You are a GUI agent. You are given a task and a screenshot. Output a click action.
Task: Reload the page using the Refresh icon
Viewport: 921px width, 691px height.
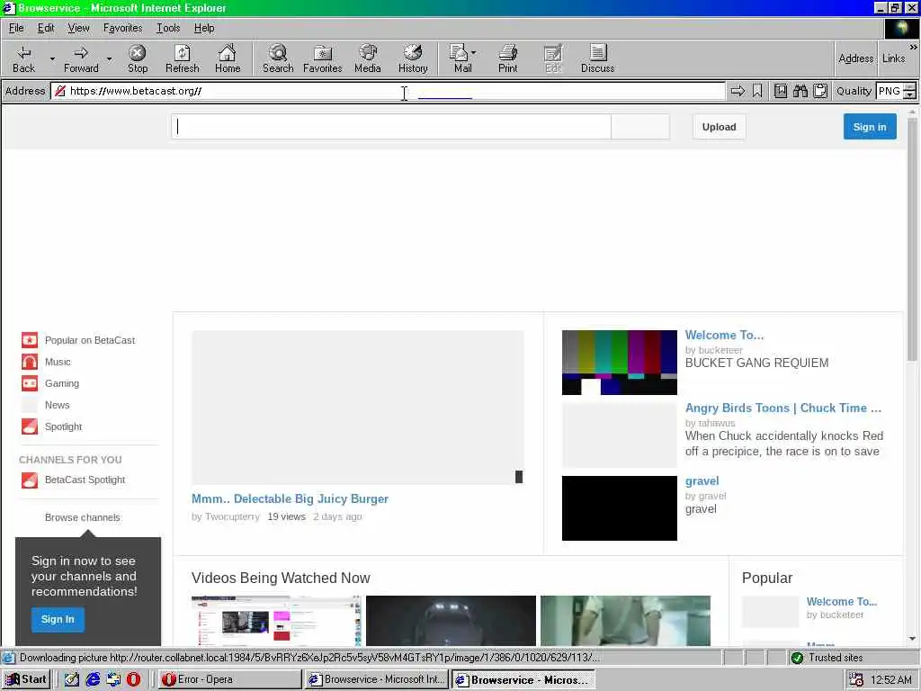coord(182,58)
